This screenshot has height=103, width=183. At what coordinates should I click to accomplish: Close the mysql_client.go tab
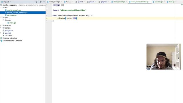(61, 2)
